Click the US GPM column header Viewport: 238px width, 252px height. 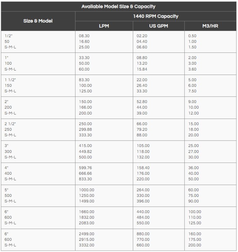158,26
